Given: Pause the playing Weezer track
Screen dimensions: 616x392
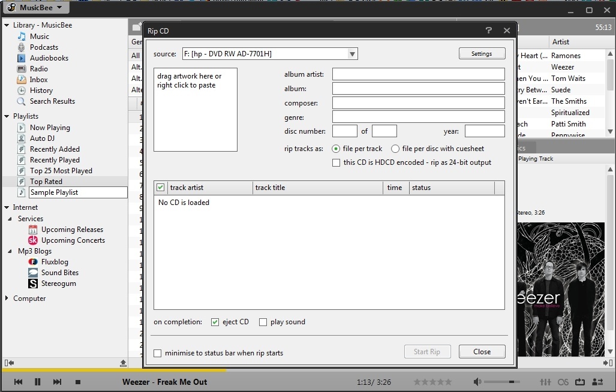Looking at the screenshot, I should pyautogui.click(x=37, y=382).
